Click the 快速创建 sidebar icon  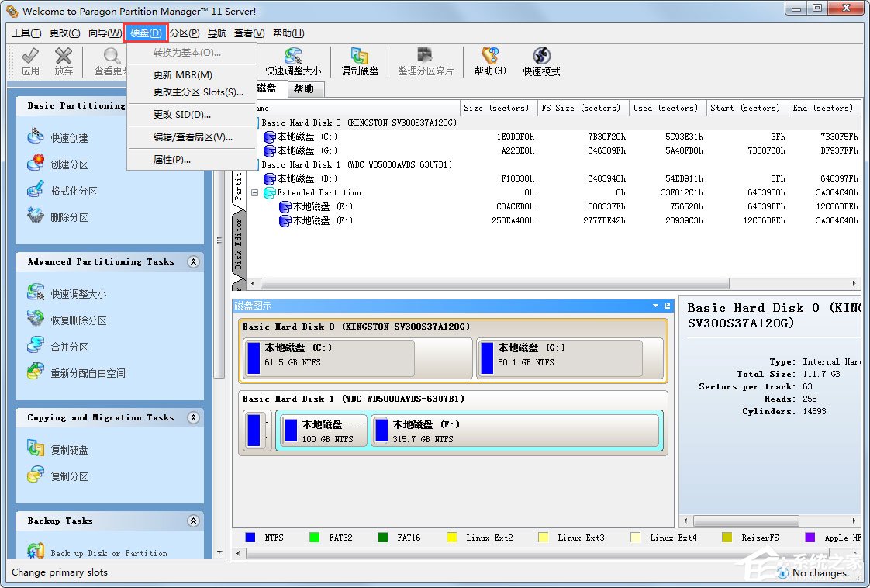(x=36, y=137)
